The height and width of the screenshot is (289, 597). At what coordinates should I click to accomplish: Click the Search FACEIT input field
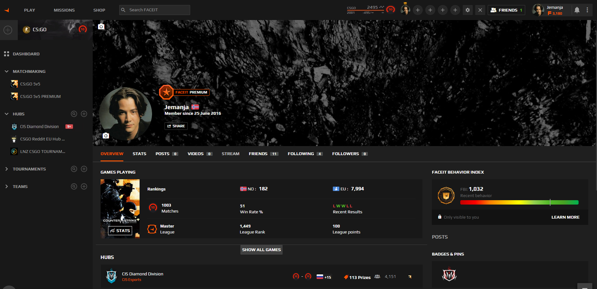(155, 10)
